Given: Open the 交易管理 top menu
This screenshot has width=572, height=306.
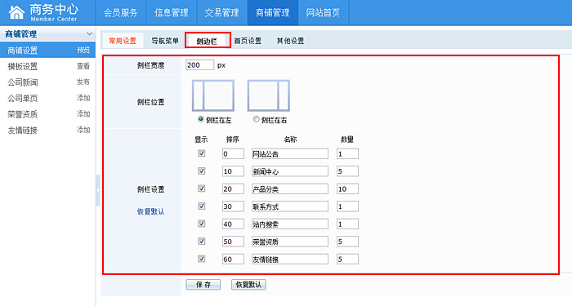Looking at the screenshot, I should coord(221,13).
